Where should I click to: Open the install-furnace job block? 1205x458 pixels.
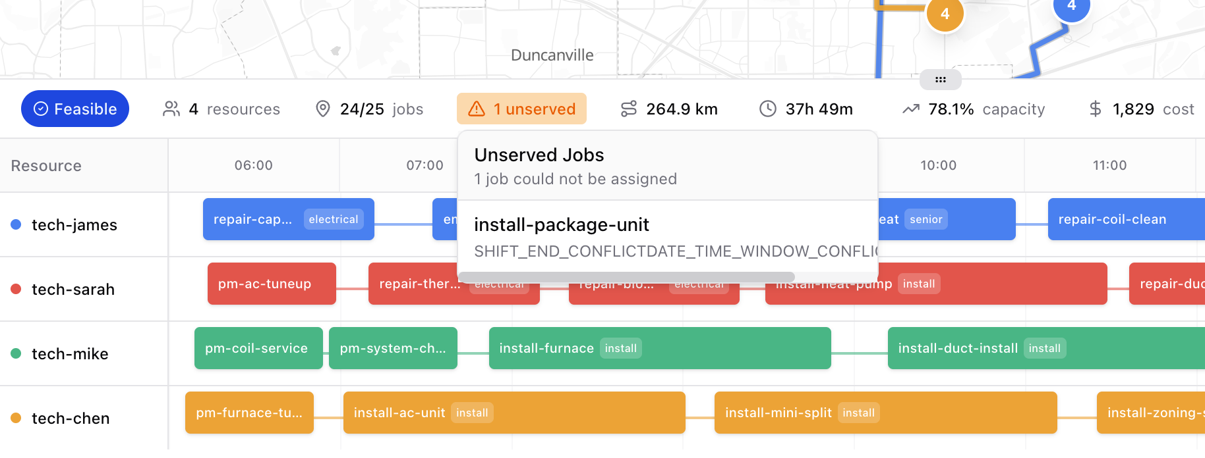tap(660, 348)
